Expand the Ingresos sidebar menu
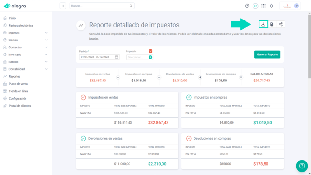 (26, 33)
